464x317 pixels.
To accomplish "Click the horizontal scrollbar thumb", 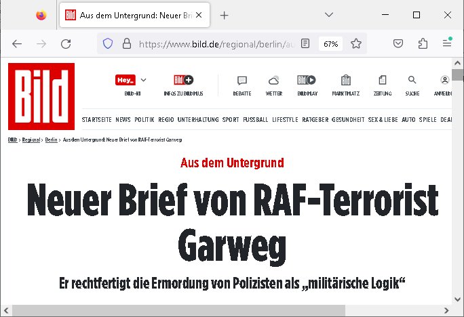I will click(178, 310).
